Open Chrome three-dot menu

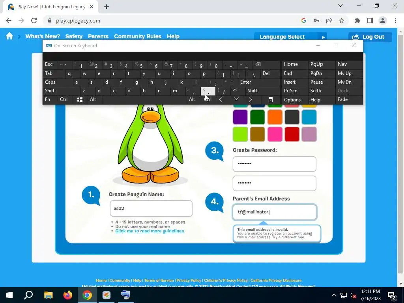(395, 21)
